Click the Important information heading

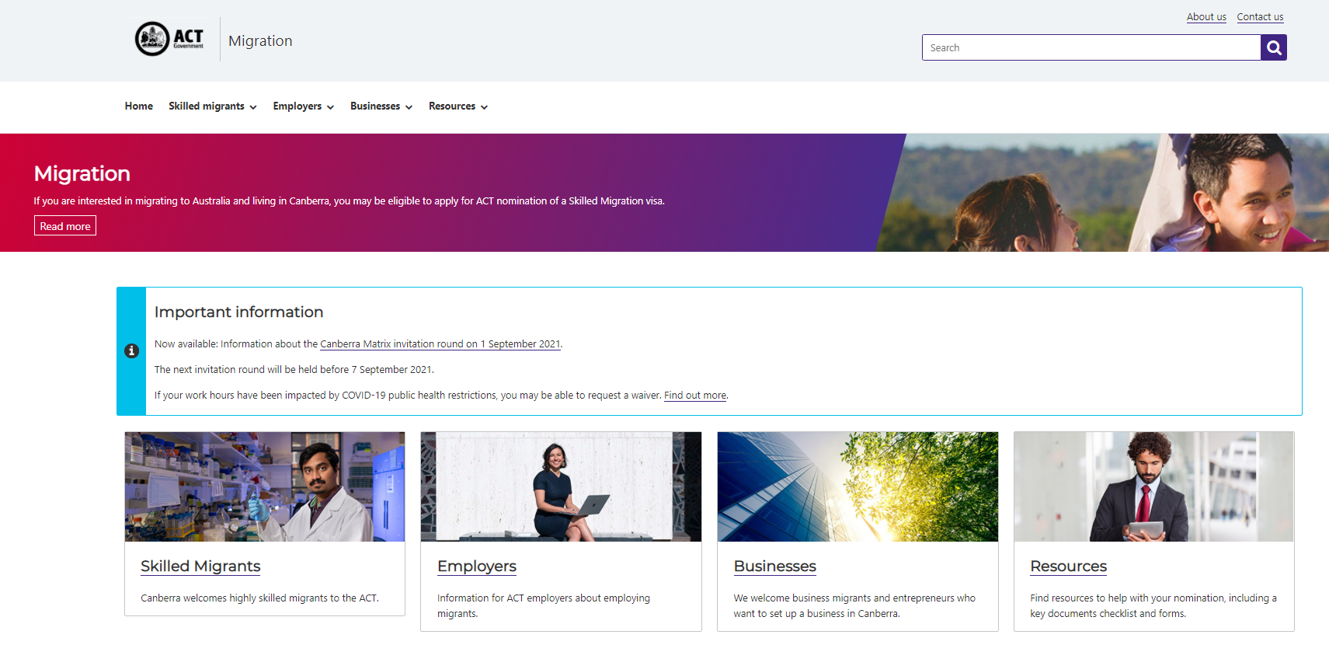point(238,312)
